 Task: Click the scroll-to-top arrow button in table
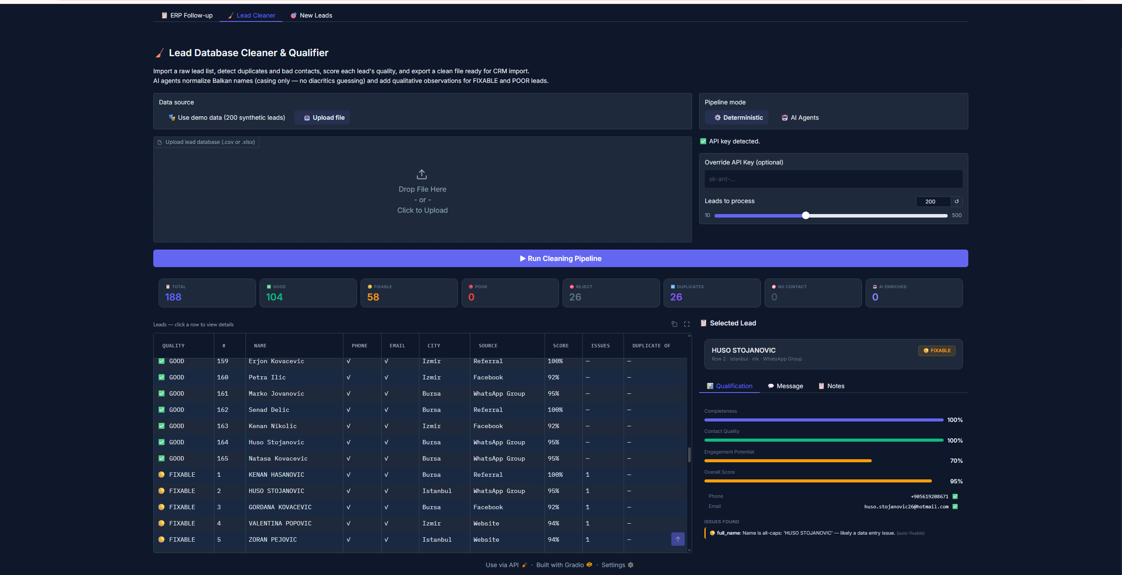tap(678, 539)
